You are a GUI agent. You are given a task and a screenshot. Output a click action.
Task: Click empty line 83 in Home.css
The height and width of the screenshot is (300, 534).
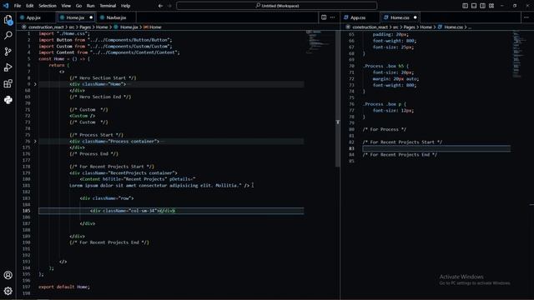(x=436, y=148)
